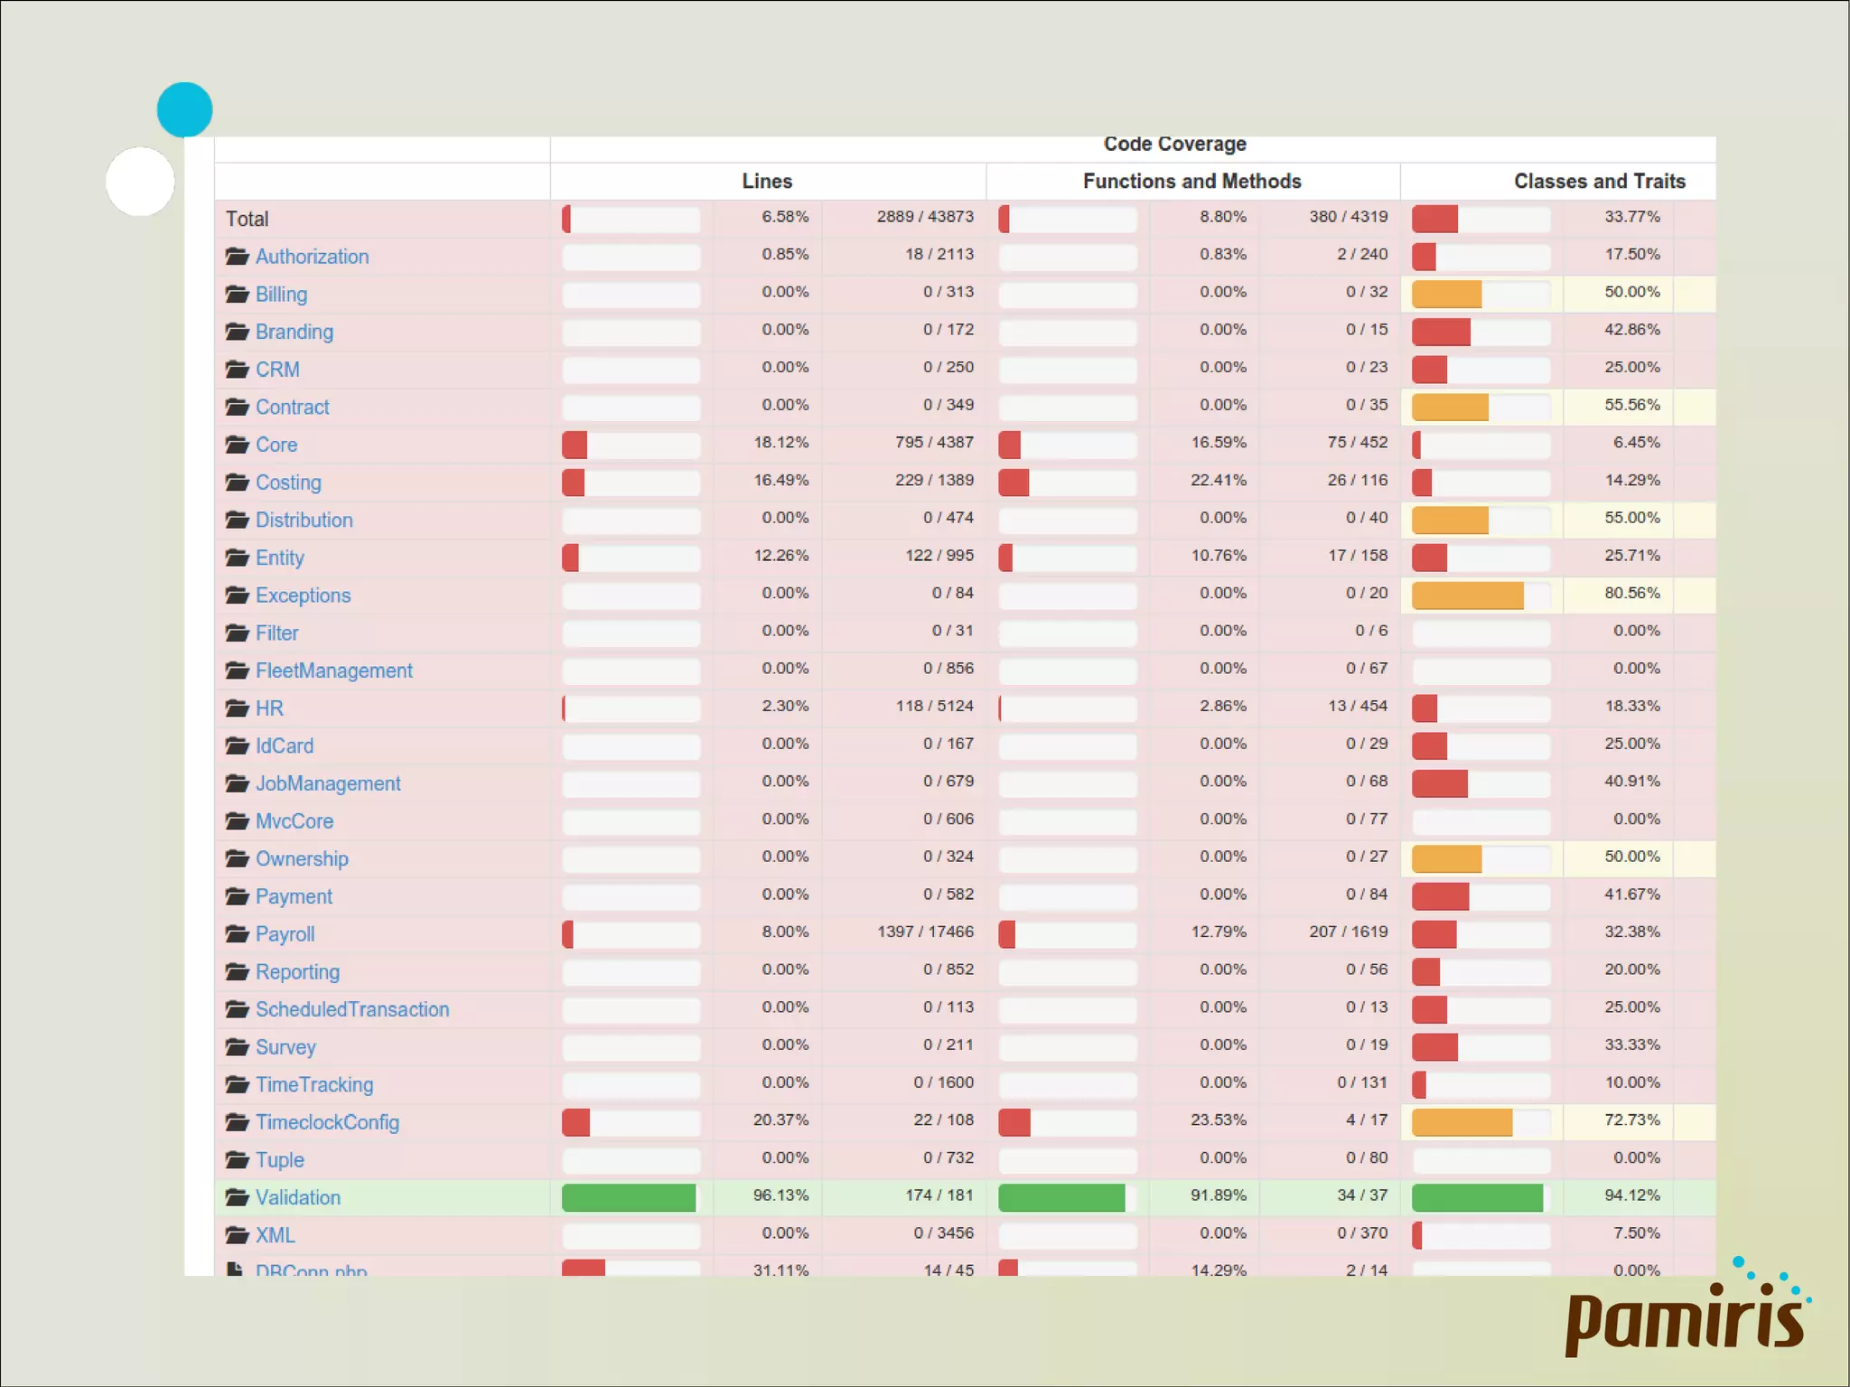Click the Lines column header
This screenshot has height=1387, width=1850.
[x=767, y=182]
